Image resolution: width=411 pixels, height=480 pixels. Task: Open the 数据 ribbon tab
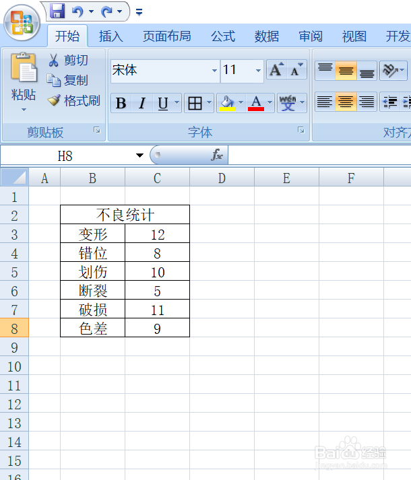pyautogui.click(x=267, y=36)
